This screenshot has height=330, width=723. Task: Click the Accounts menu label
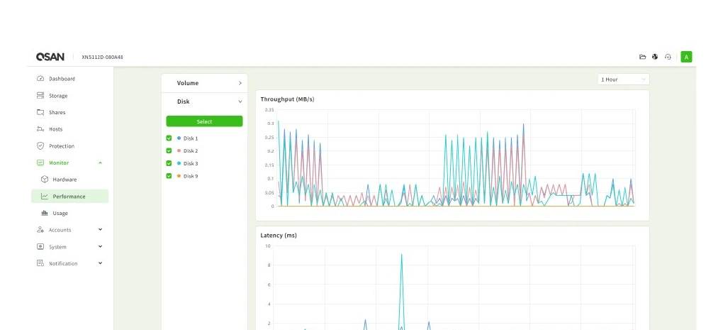[x=60, y=230]
